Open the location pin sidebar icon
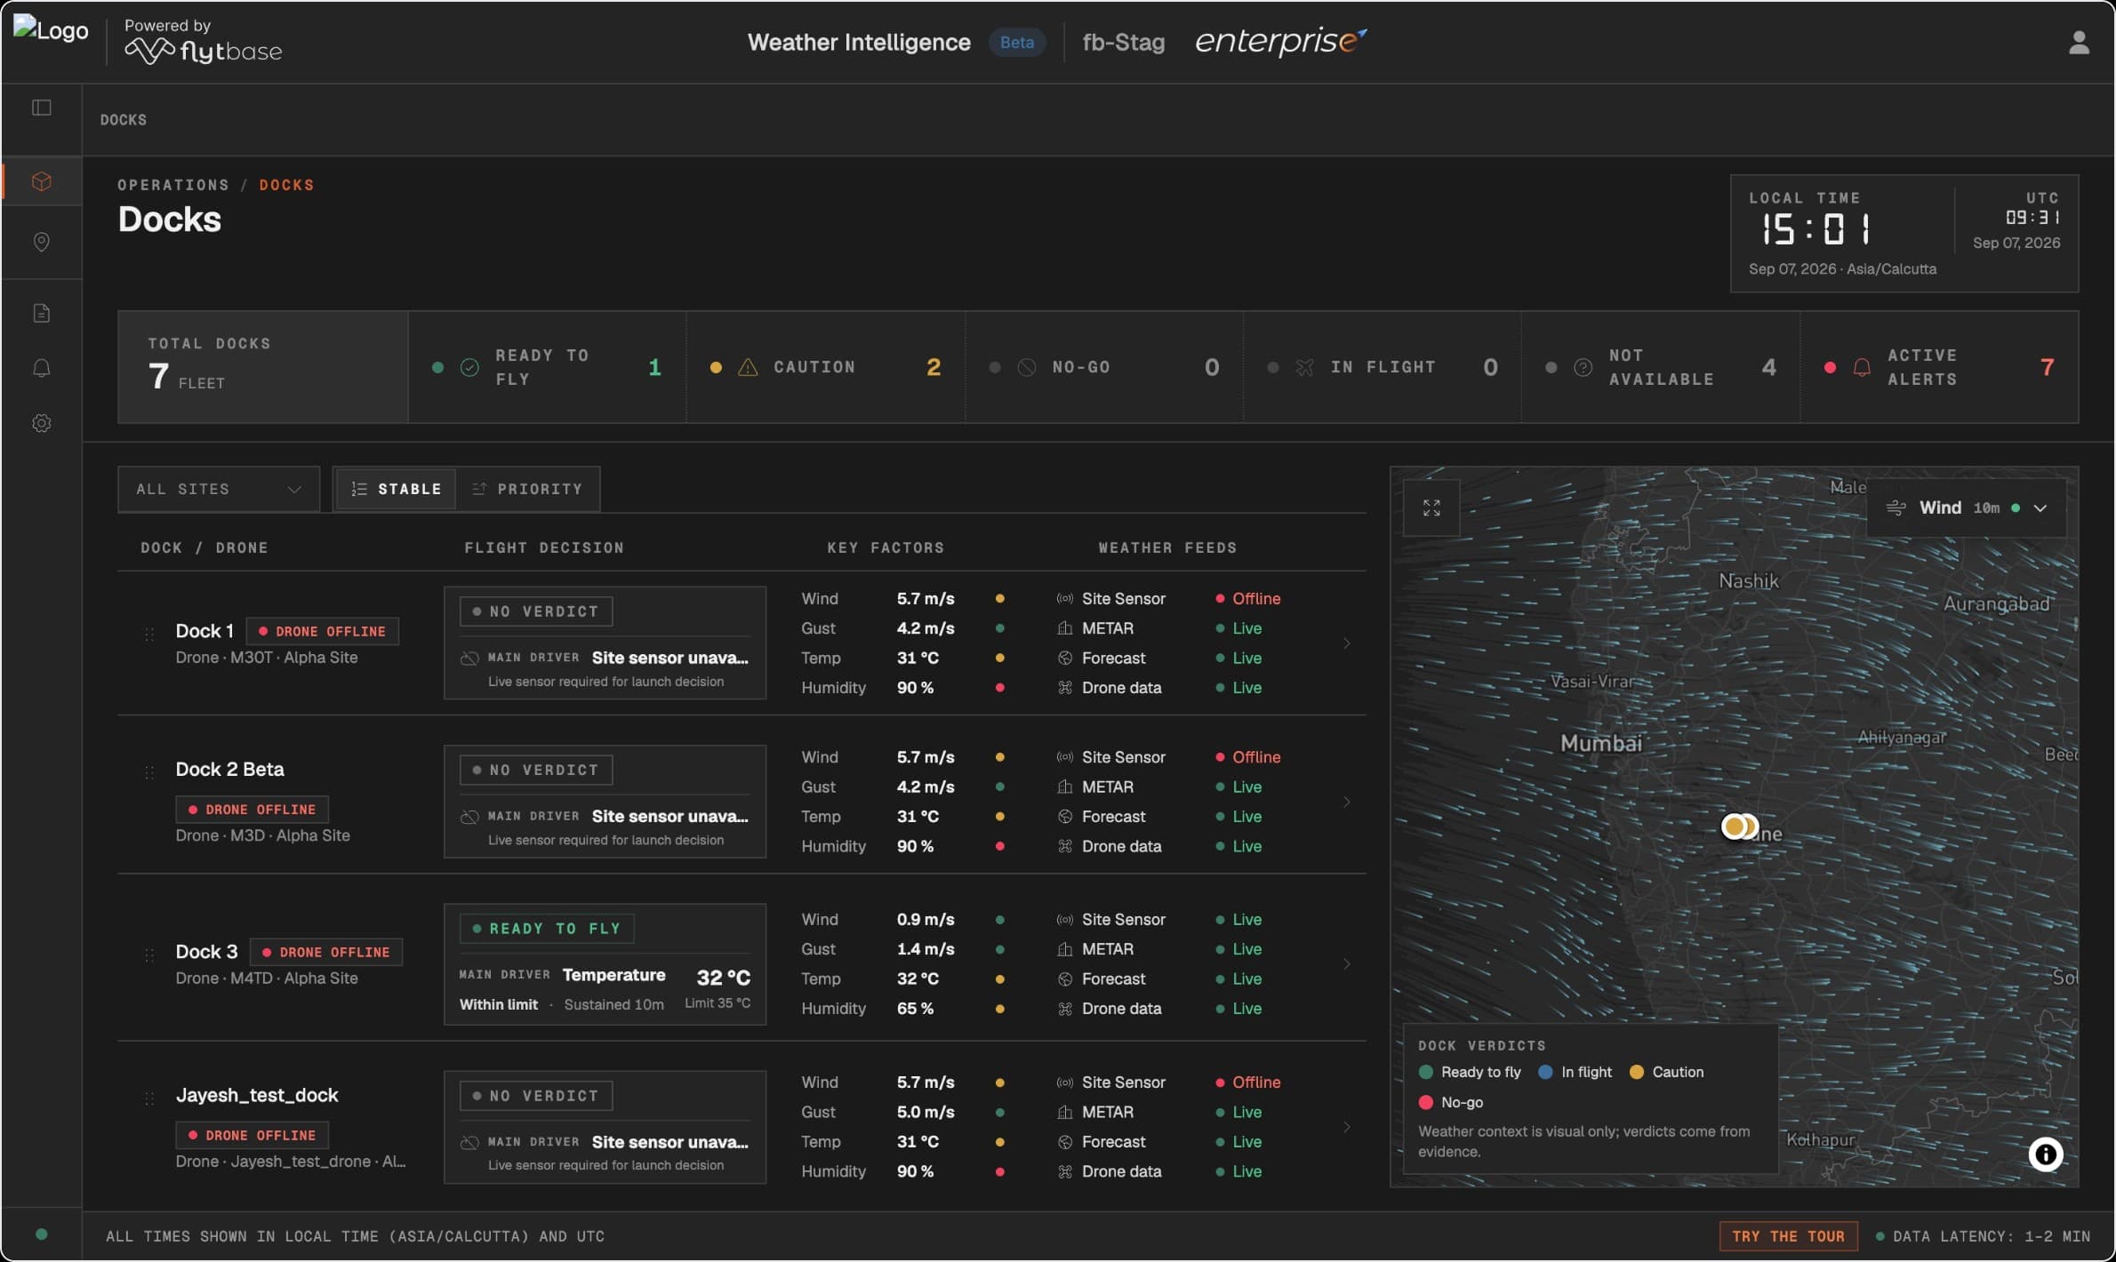Image resolution: width=2116 pixels, height=1262 pixels. (42, 242)
